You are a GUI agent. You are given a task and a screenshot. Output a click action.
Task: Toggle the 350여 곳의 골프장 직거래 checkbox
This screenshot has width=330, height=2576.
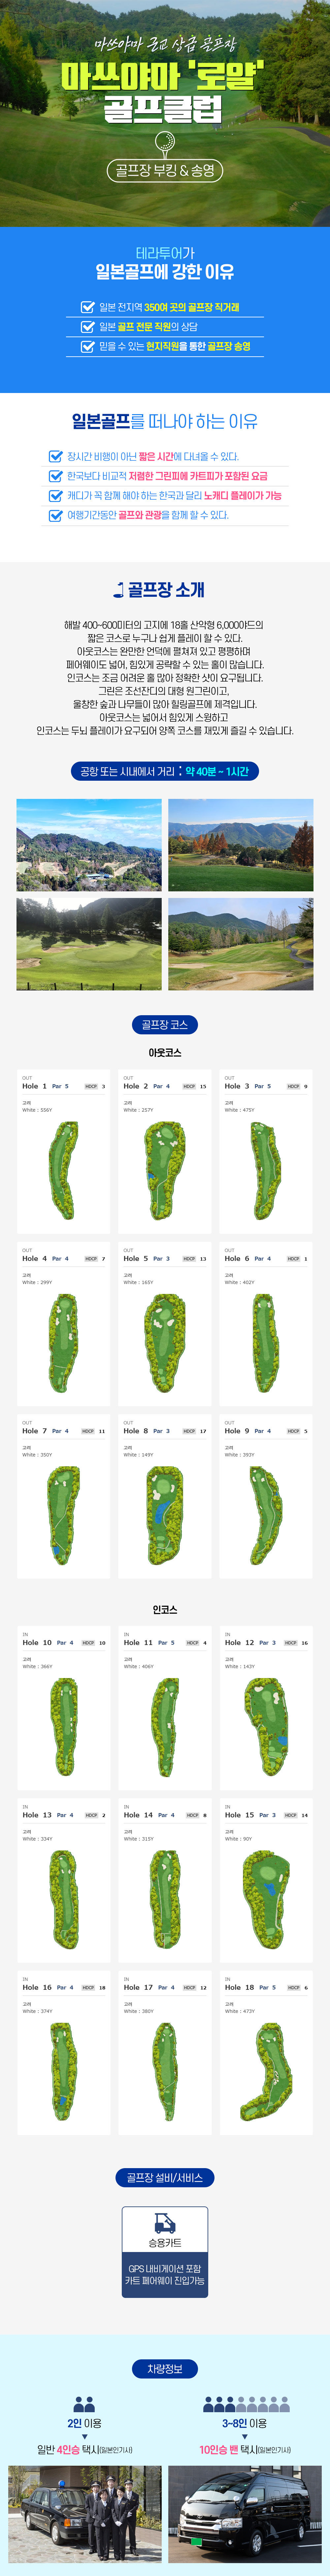88,307
